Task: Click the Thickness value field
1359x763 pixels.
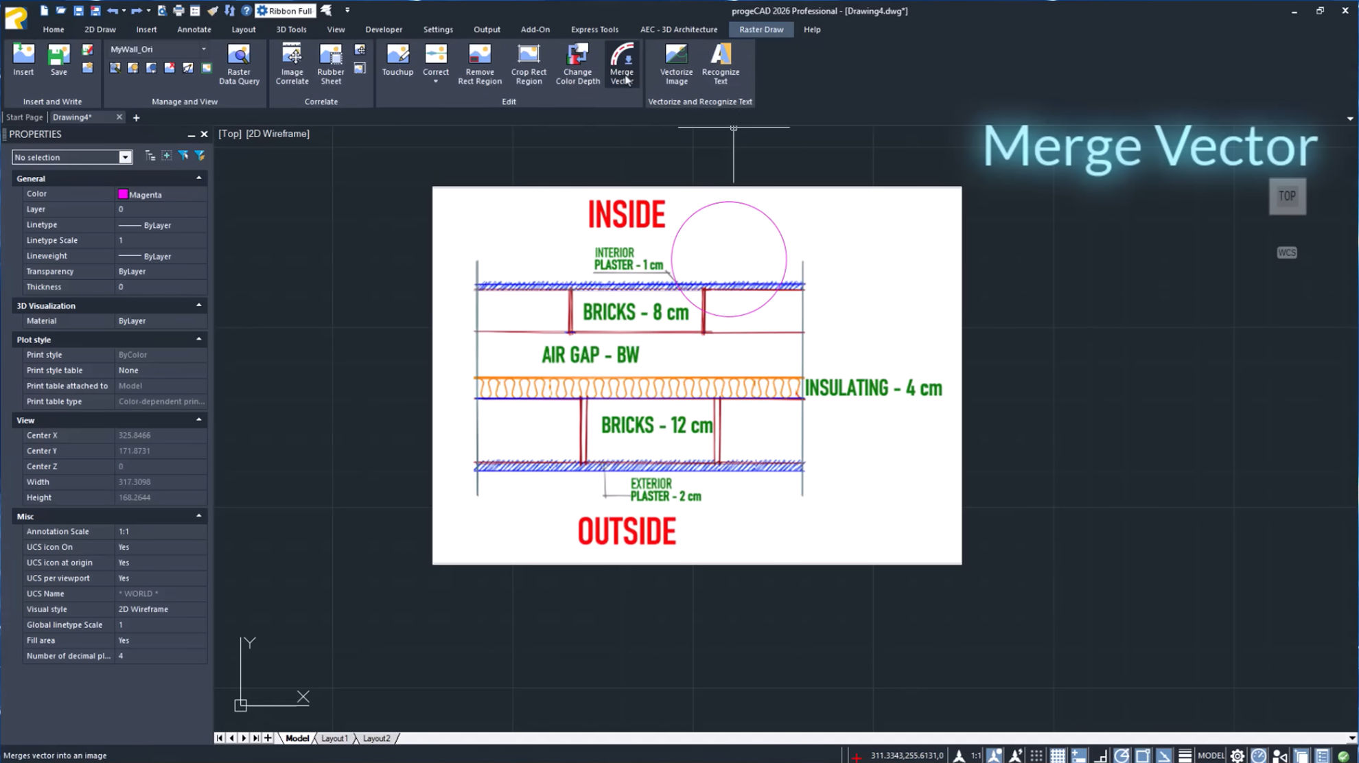Action: [161, 287]
